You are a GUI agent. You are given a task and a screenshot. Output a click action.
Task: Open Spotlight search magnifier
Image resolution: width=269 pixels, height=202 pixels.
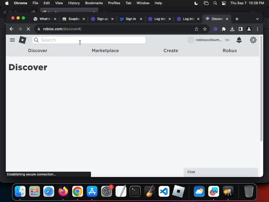215,3
